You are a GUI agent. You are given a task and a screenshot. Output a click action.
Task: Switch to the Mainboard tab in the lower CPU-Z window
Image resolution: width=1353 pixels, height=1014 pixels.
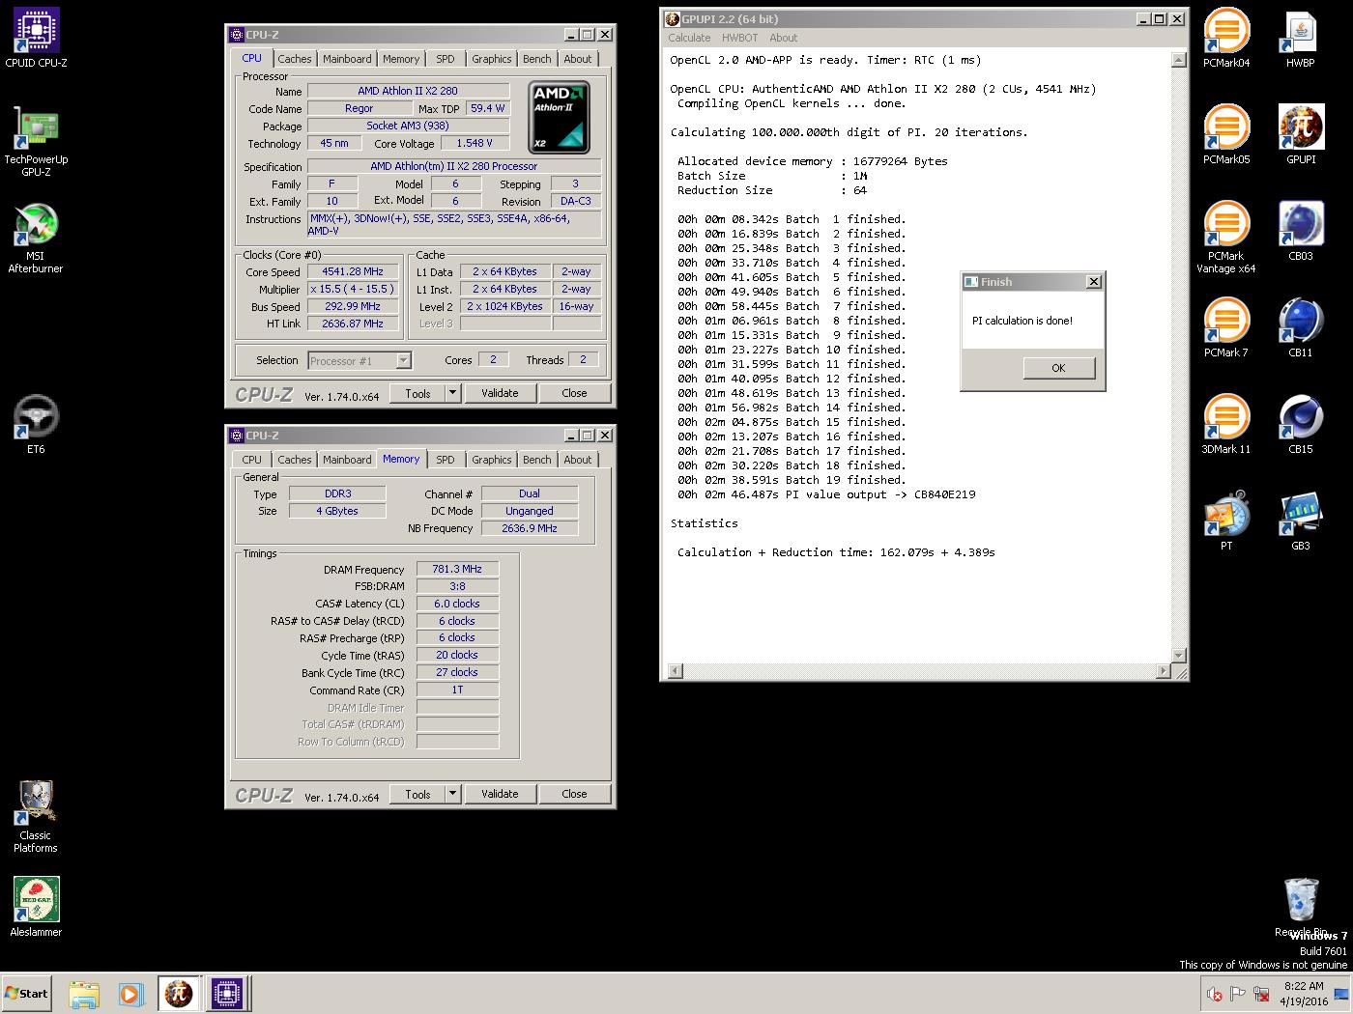(347, 460)
